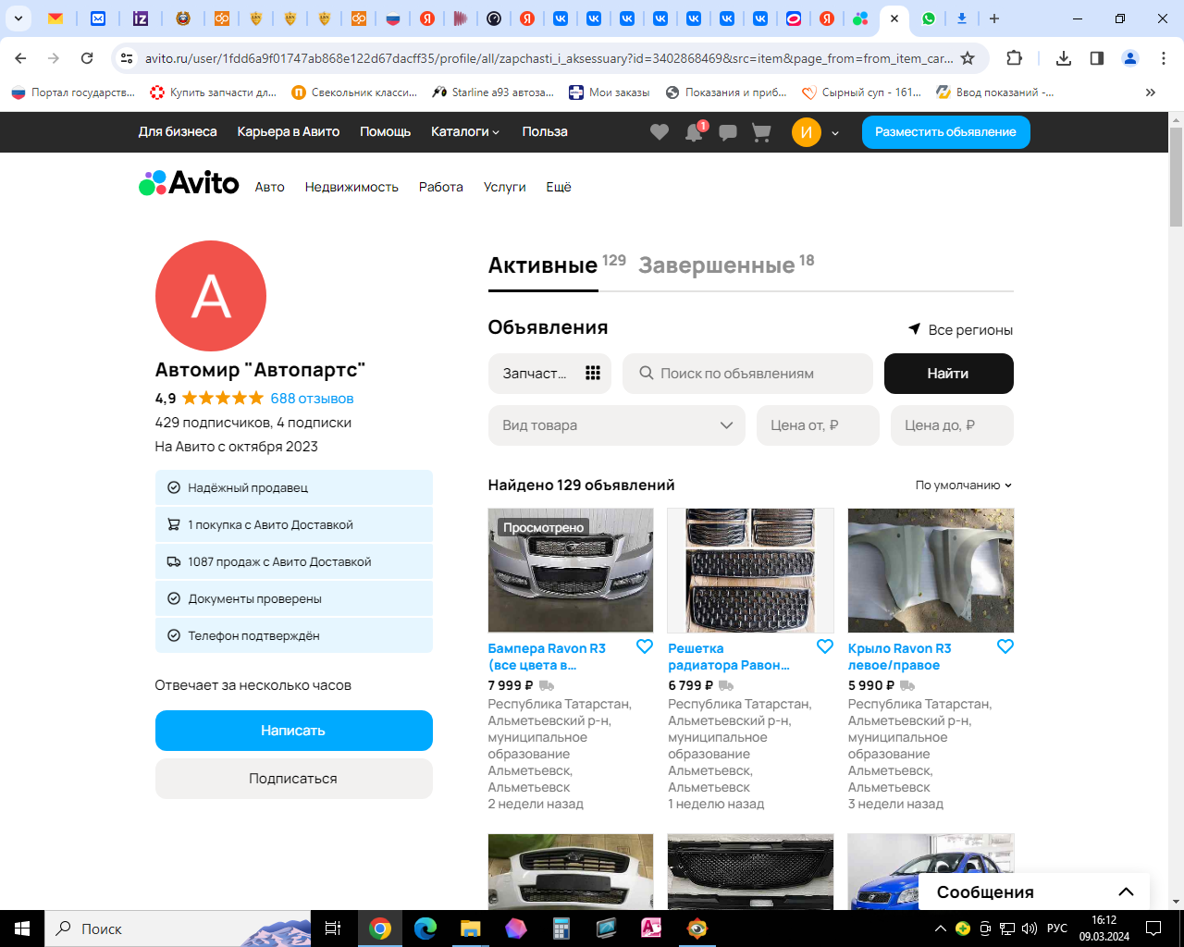Click the Avito logo

[189, 183]
